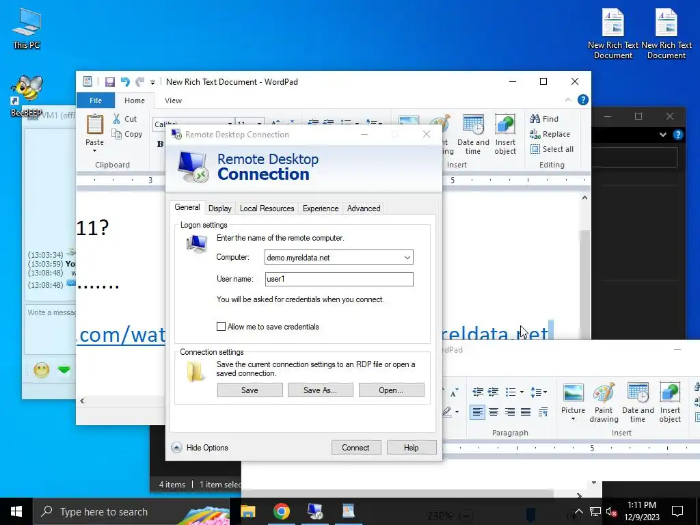Screen dimensions: 700x525
Task: Click Paint drawing in lower WordPad ribbon
Action: pos(604,402)
